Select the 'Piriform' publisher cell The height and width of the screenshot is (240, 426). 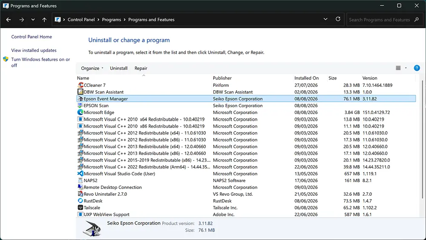[x=221, y=85]
